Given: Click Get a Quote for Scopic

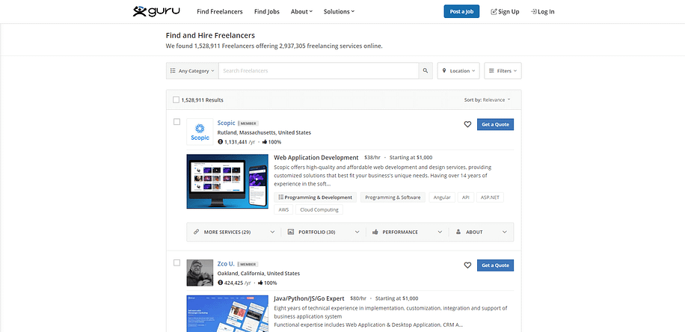Looking at the screenshot, I should [x=495, y=124].
